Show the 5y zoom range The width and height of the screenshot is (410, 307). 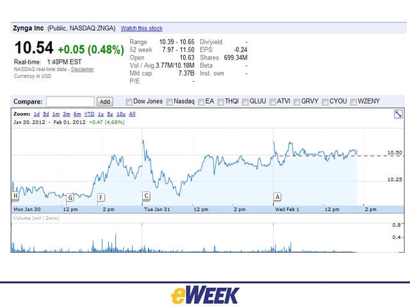pyautogui.click(x=110, y=114)
